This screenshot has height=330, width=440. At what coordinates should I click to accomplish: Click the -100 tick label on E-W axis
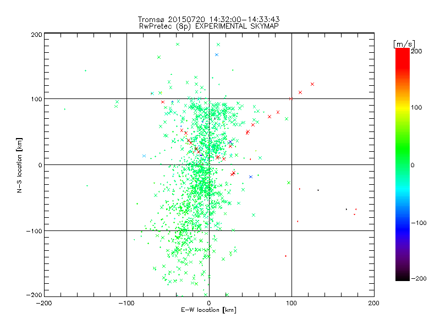tap(127, 303)
